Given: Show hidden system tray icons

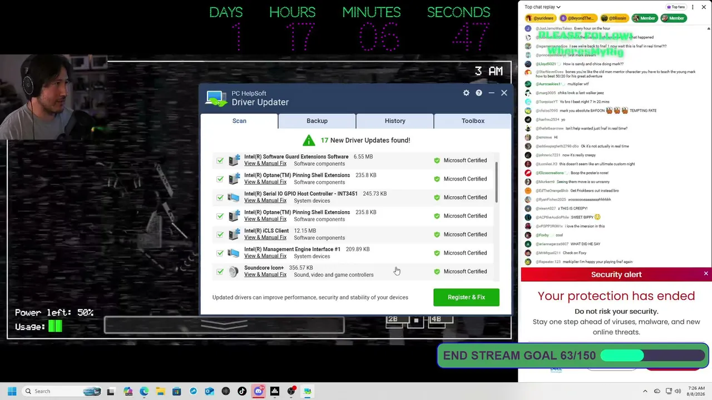Looking at the screenshot, I should (x=645, y=391).
